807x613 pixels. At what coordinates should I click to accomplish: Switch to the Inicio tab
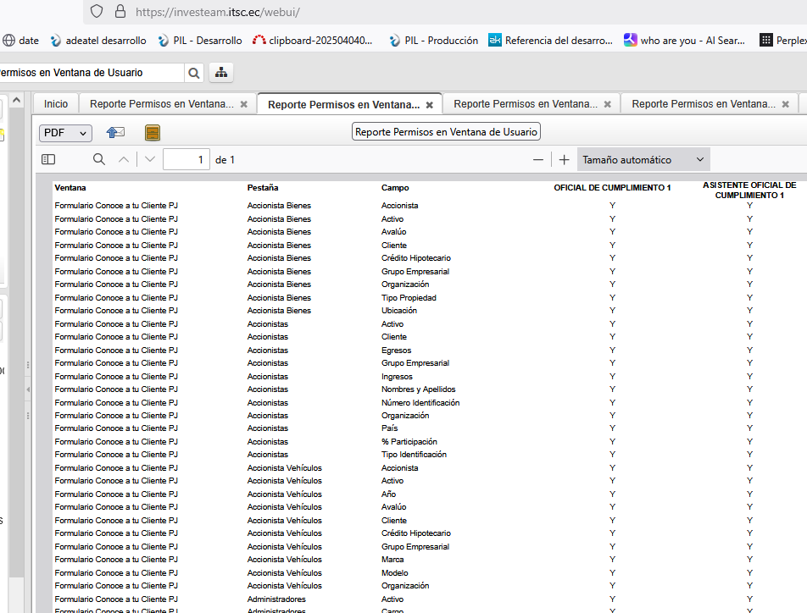[x=56, y=103]
